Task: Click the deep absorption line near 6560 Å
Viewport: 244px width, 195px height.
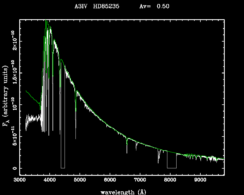Action: pos(127,148)
